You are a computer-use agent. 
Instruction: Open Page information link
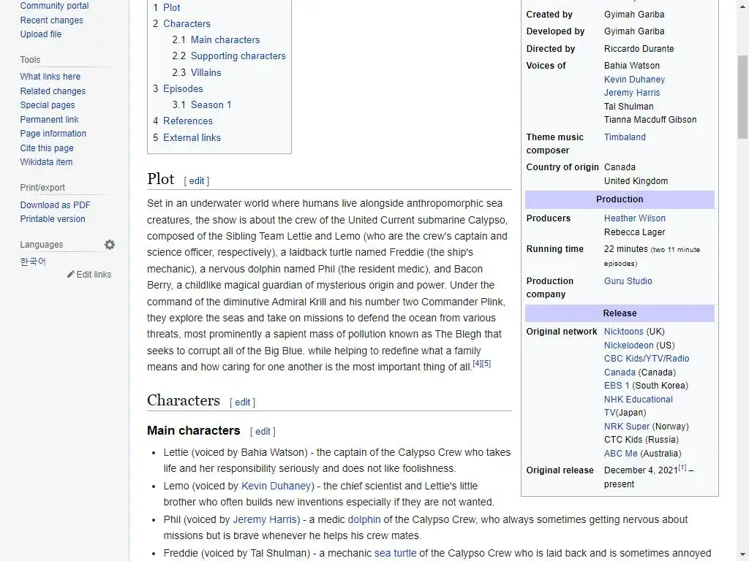tap(53, 134)
